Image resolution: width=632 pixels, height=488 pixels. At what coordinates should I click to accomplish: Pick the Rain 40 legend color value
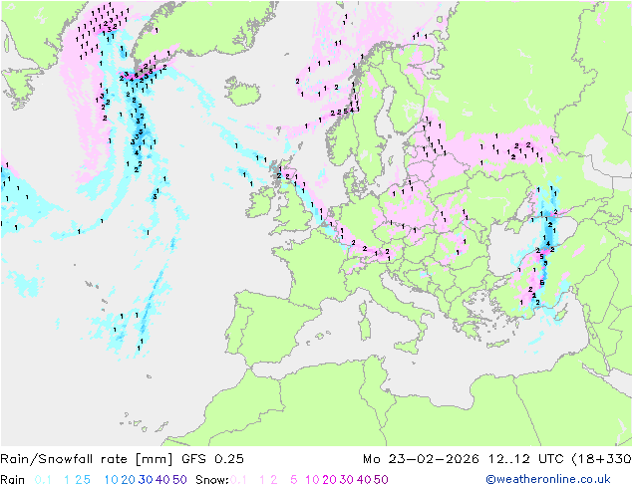pos(162,480)
